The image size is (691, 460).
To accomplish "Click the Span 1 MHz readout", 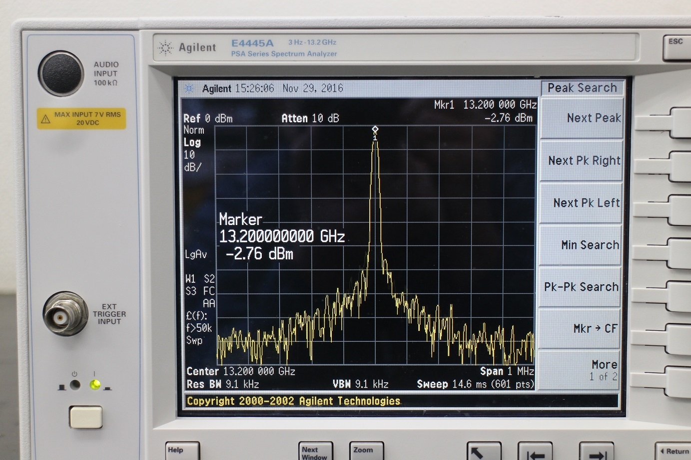I will [507, 371].
